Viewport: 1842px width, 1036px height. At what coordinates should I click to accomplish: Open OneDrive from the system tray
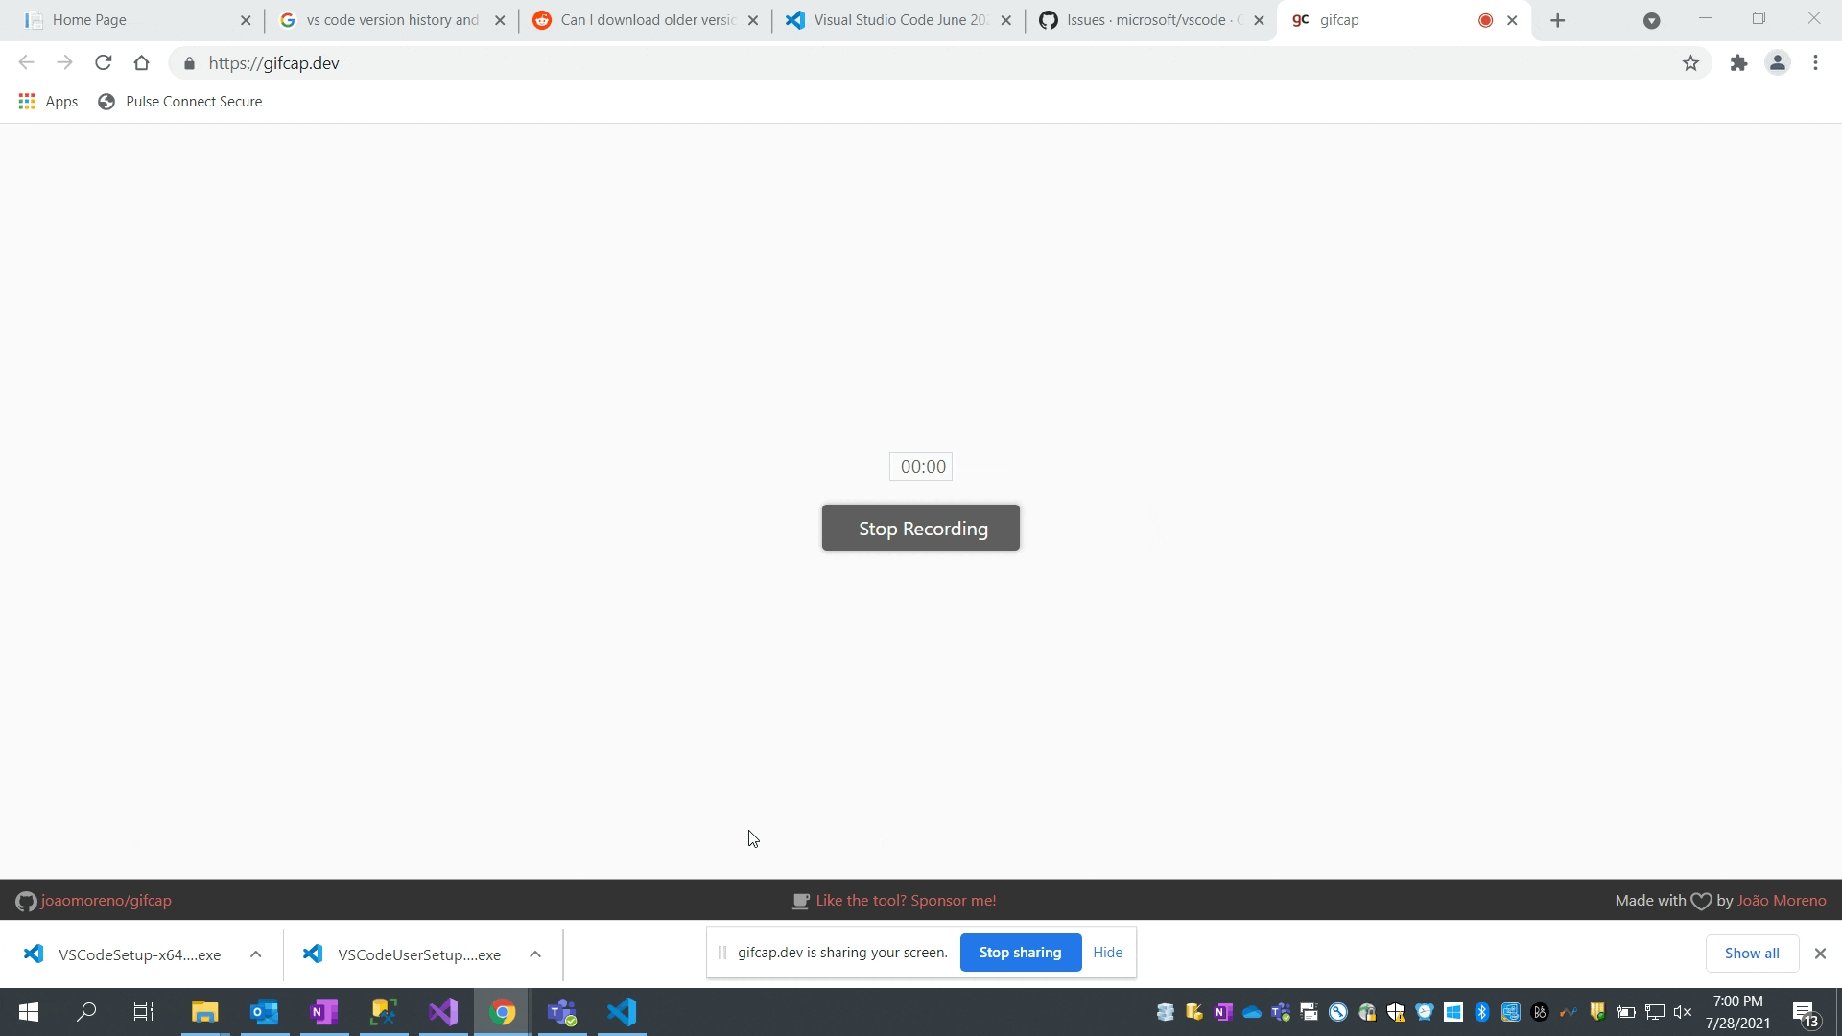coord(1253,1012)
